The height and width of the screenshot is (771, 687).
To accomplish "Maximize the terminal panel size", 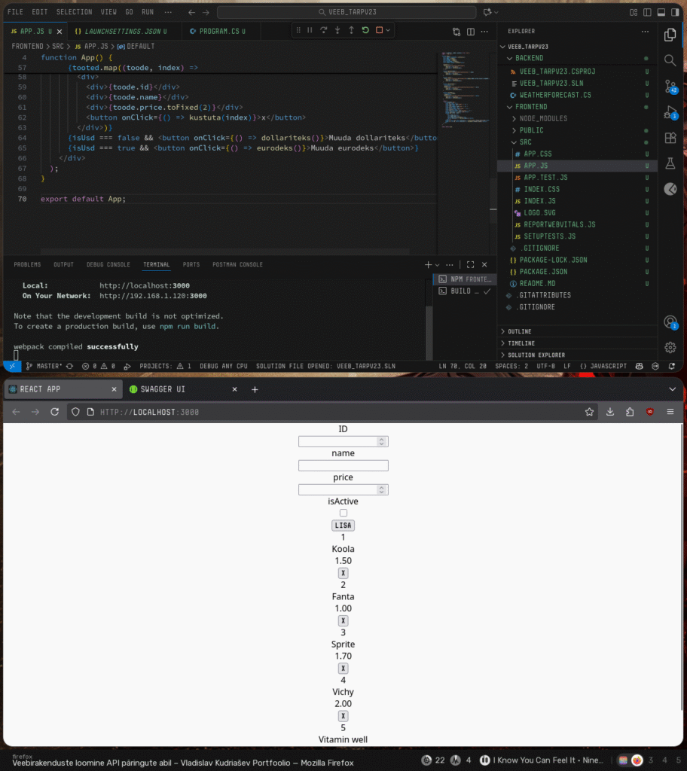I will 470,265.
